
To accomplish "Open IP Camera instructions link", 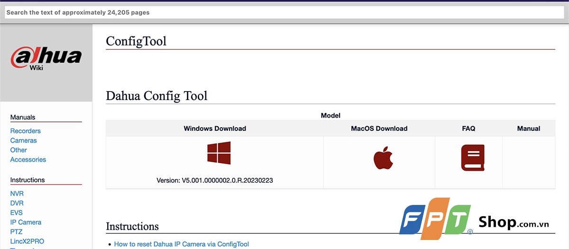I will [26, 222].
